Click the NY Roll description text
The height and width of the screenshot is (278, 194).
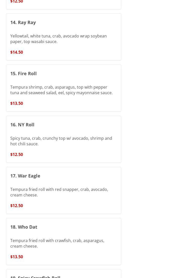point(61,141)
